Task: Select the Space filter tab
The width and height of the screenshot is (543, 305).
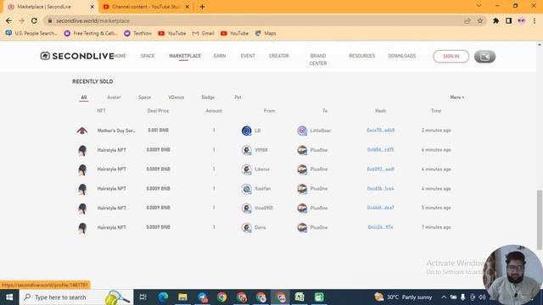Action: pyautogui.click(x=144, y=97)
